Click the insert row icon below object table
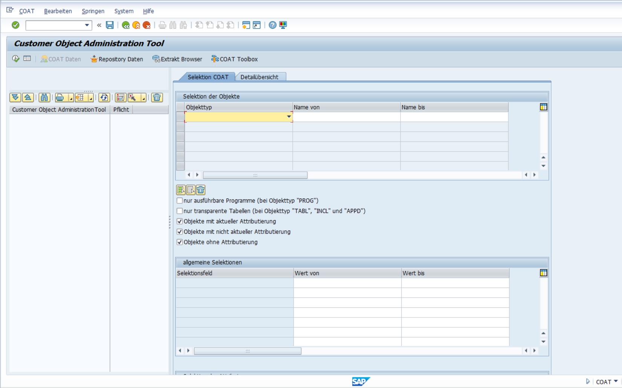The image size is (622, 388). pyautogui.click(x=181, y=190)
